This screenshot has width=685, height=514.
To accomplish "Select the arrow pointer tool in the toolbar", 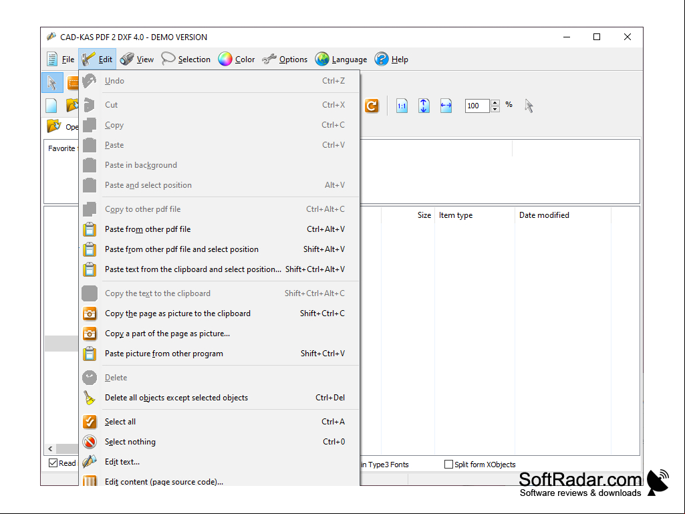I will [x=52, y=83].
